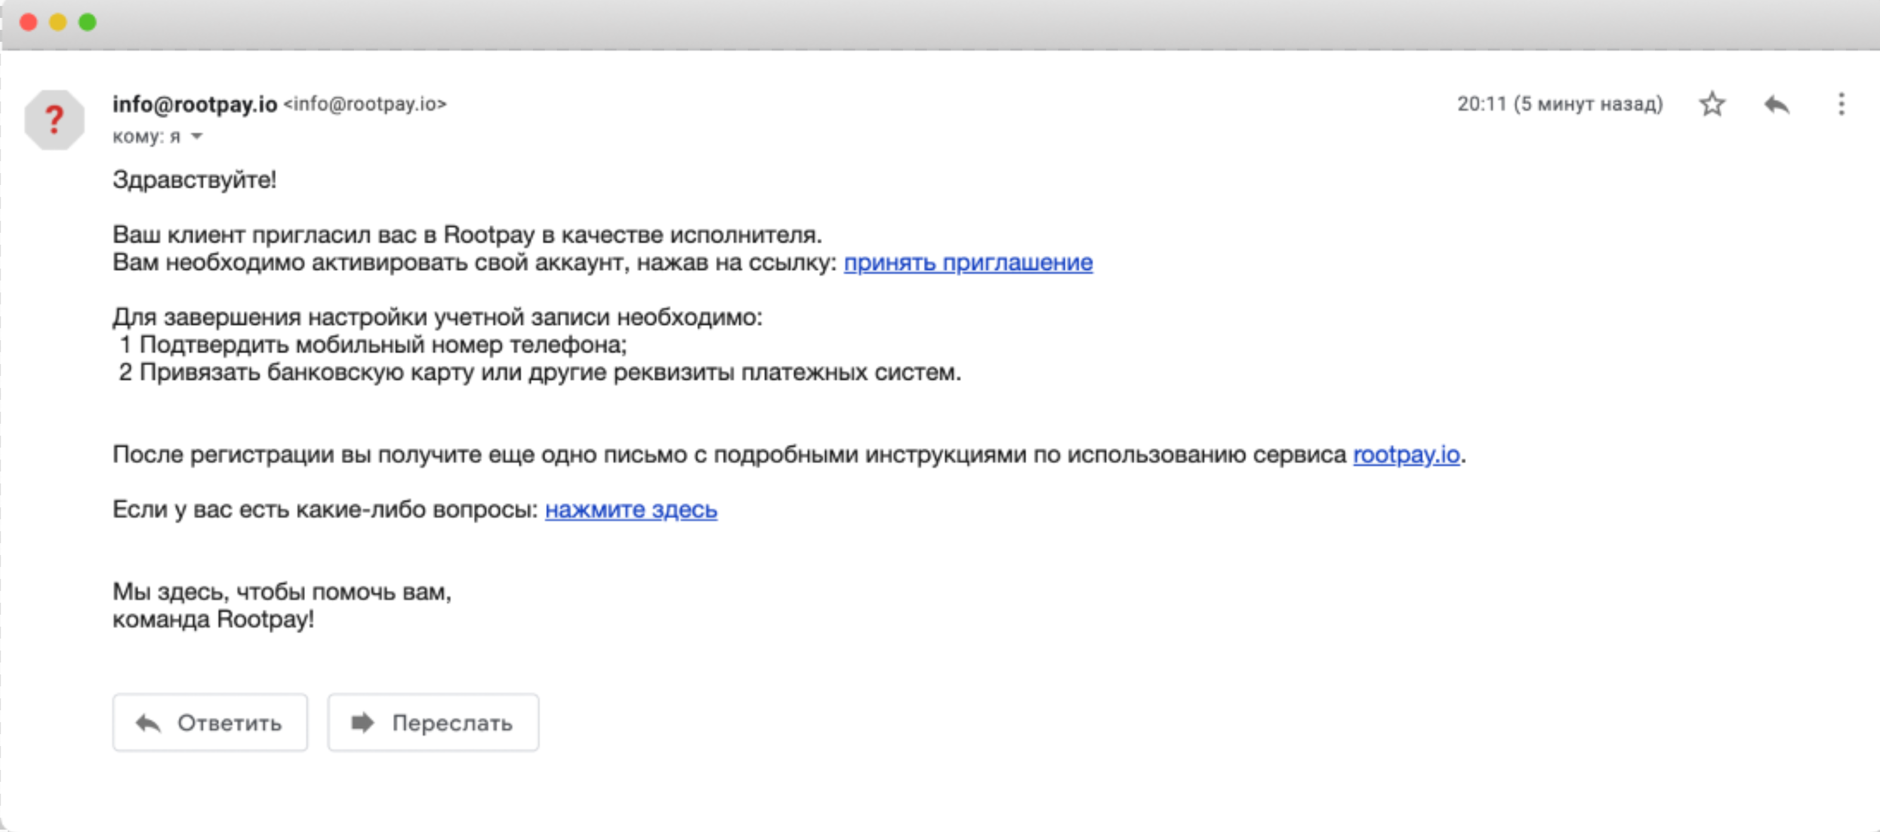Click the 'нажмите здесь' questions link
Screen dimensions: 1880x832
[631, 509]
